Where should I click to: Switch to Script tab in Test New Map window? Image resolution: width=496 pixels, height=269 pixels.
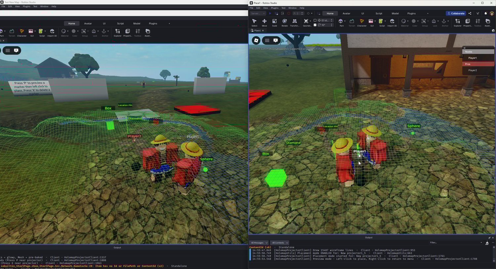[120, 23]
